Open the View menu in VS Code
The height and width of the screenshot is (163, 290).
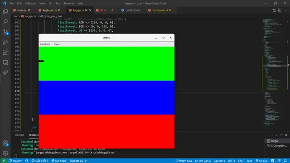click(42, 3)
